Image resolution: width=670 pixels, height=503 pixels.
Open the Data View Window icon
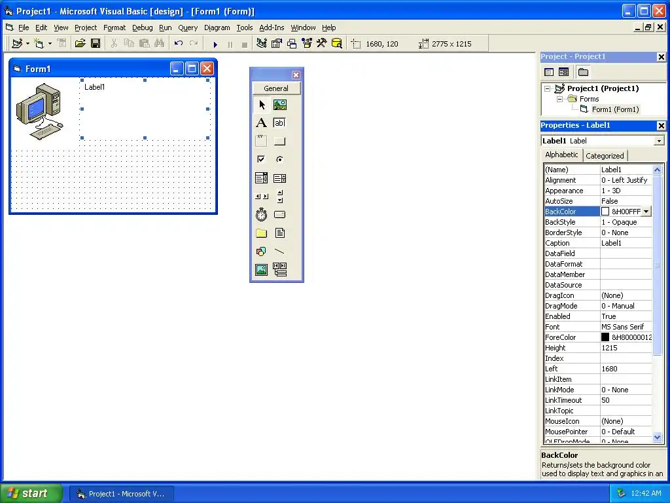(337, 44)
